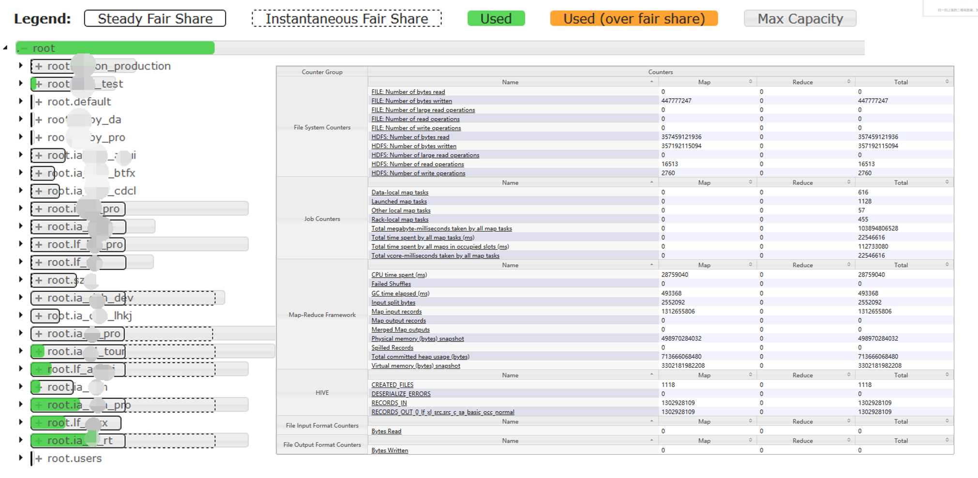Open Rack-local map tasks counter
This screenshot has width=978, height=478.
click(400, 219)
